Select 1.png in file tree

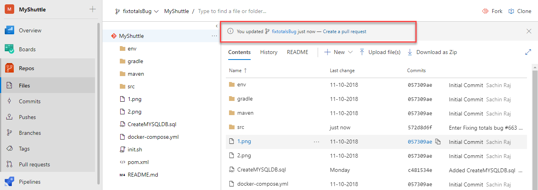(x=134, y=99)
